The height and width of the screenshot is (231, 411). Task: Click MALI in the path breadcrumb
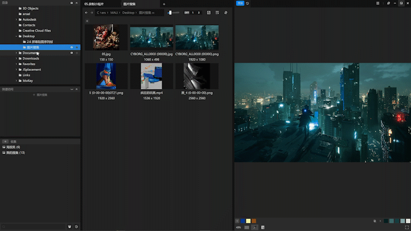click(x=114, y=12)
